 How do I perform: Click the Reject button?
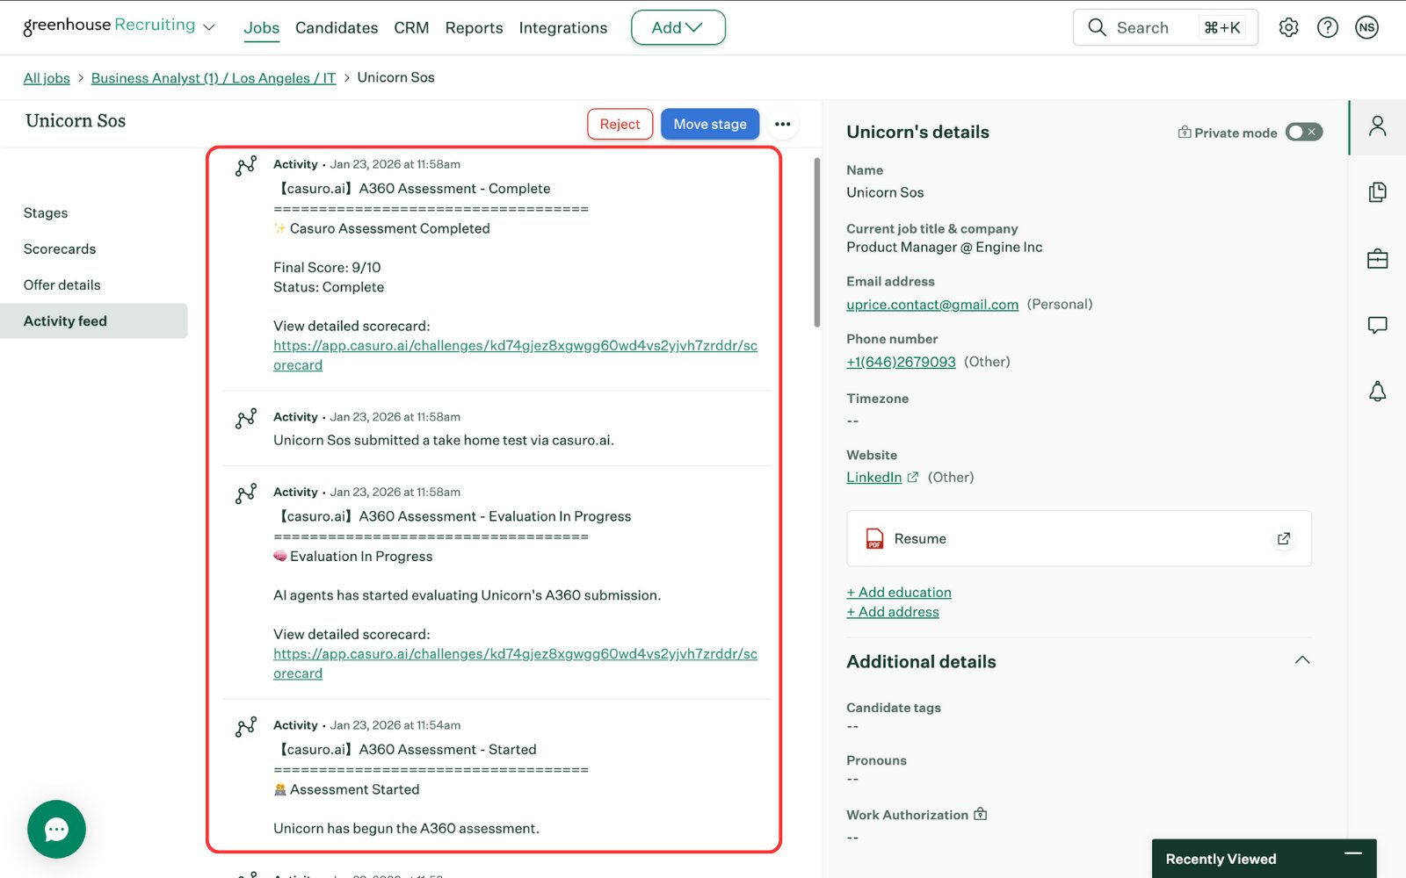click(x=620, y=124)
